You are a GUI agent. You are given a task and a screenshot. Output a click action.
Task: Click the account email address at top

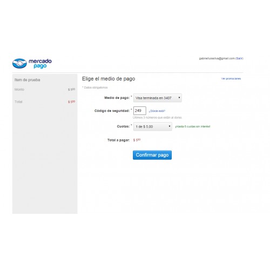217,58
